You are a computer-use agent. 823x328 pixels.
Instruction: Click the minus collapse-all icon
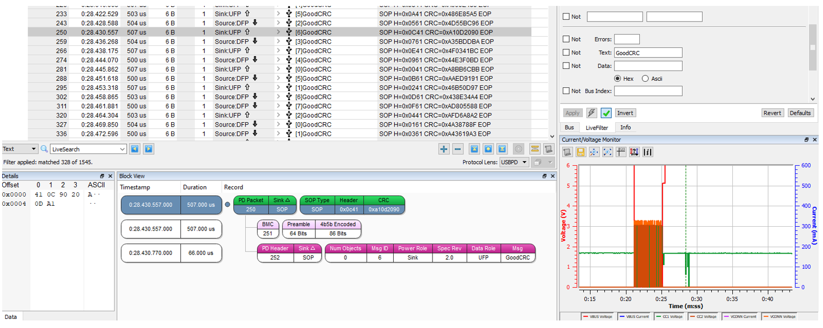point(457,149)
